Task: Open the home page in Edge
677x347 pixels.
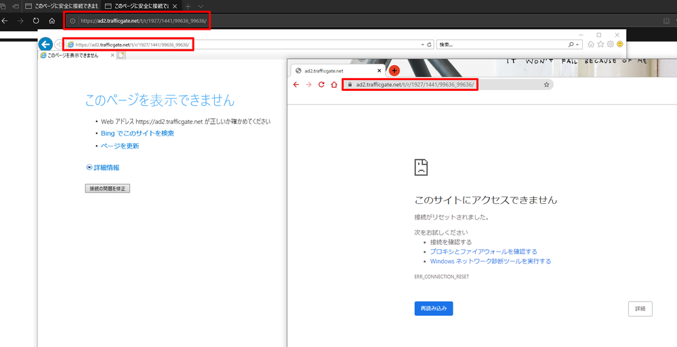Action: coord(52,21)
